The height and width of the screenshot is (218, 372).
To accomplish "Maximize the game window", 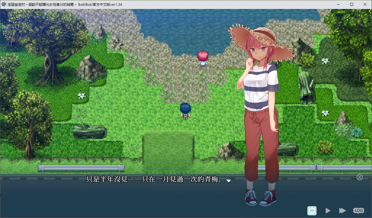I will [x=352, y=4].
